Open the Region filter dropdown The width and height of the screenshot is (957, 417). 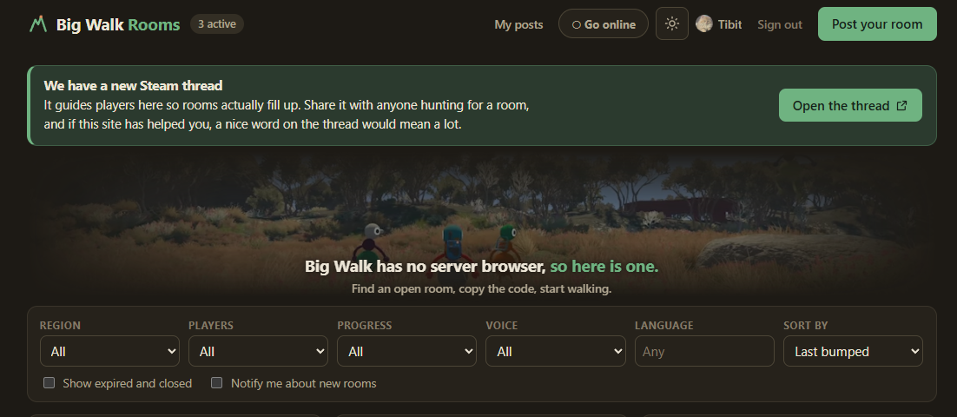(110, 351)
